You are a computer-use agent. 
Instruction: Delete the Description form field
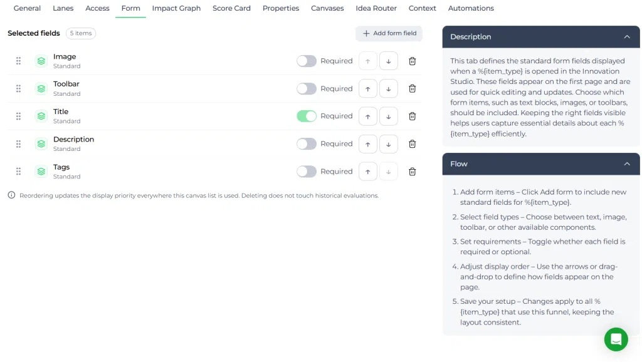tap(413, 144)
